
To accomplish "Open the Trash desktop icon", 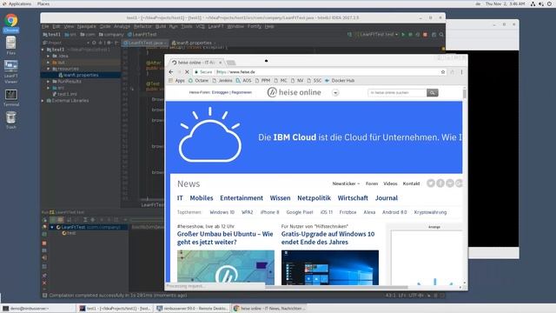I will pyautogui.click(x=11, y=120).
